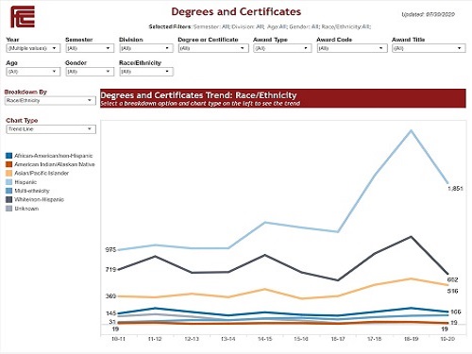Open the Race/Ethnicity filter dropdown

[x=146, y=72]
